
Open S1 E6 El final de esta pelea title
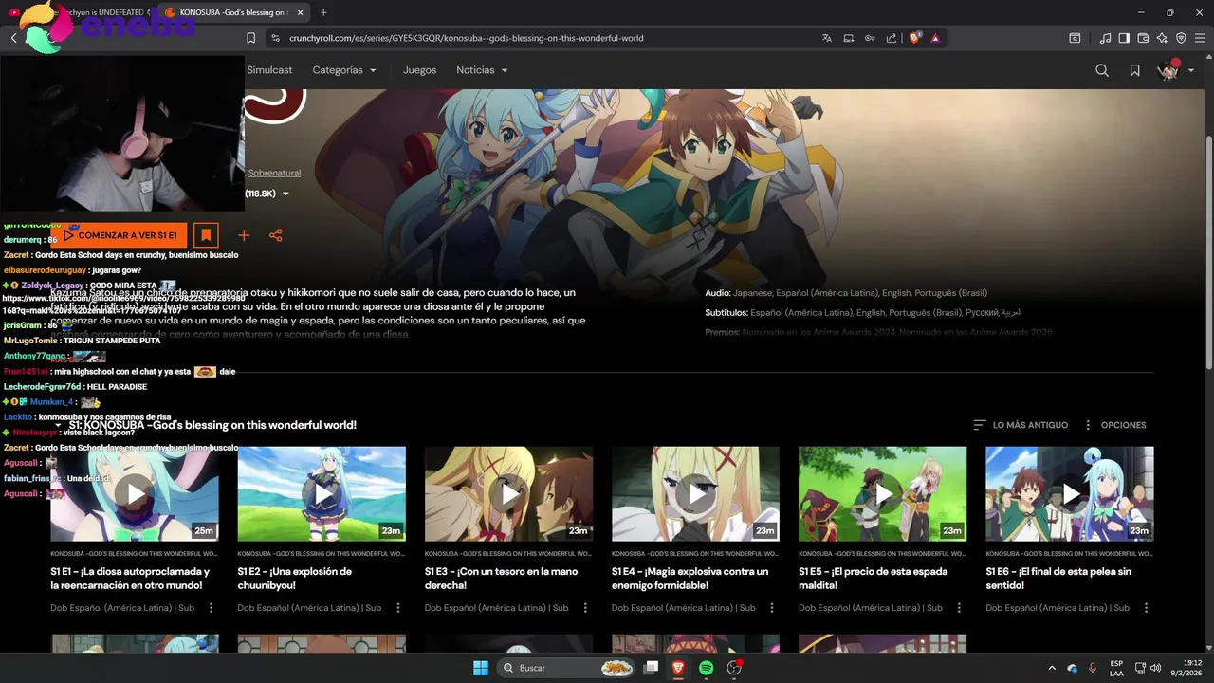click(x=1058, y=579)
